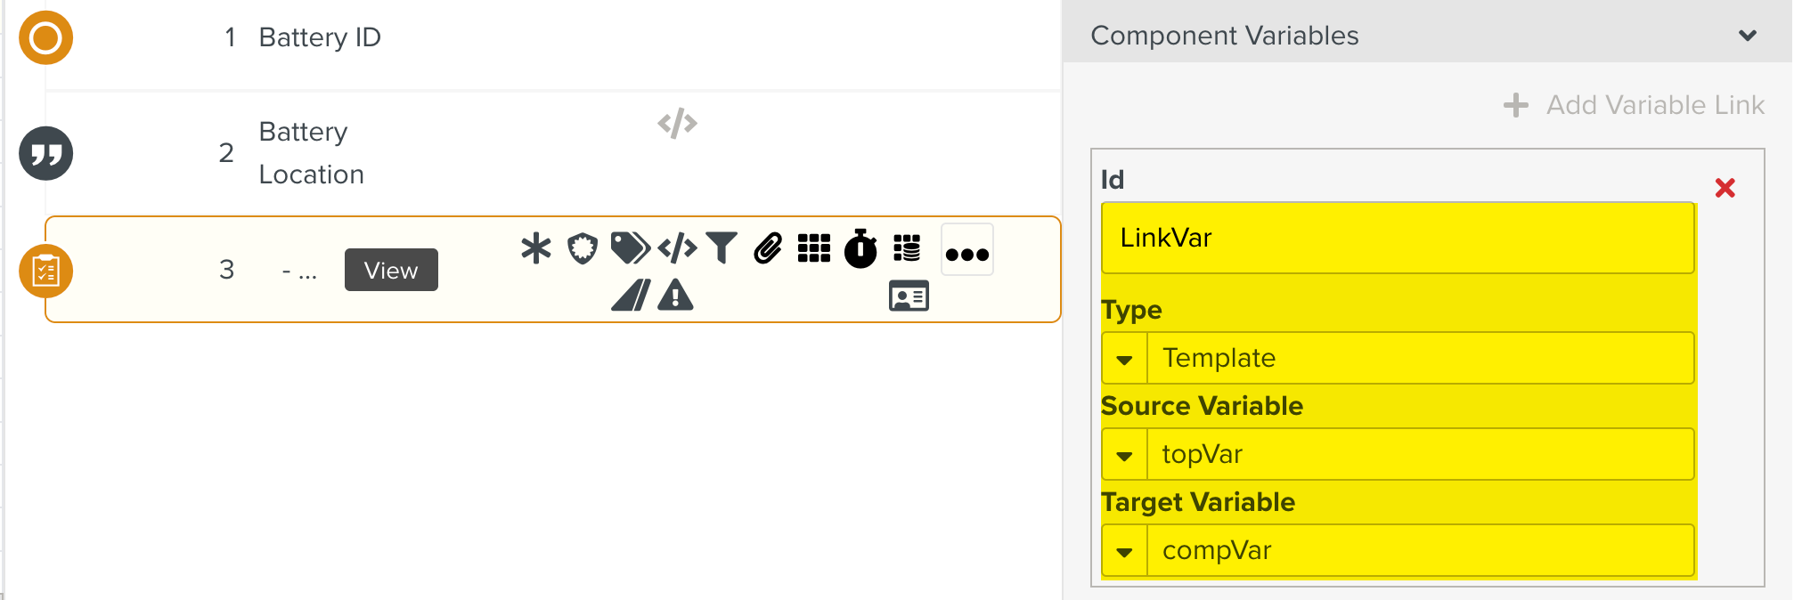Click the Id input field containing LinkVar
This screenshot has width=1794, height=600.
[x=1397, y=238]
